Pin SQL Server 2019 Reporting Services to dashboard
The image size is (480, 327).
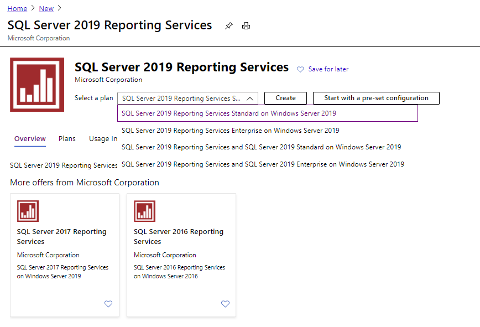[x=229, y=26]
